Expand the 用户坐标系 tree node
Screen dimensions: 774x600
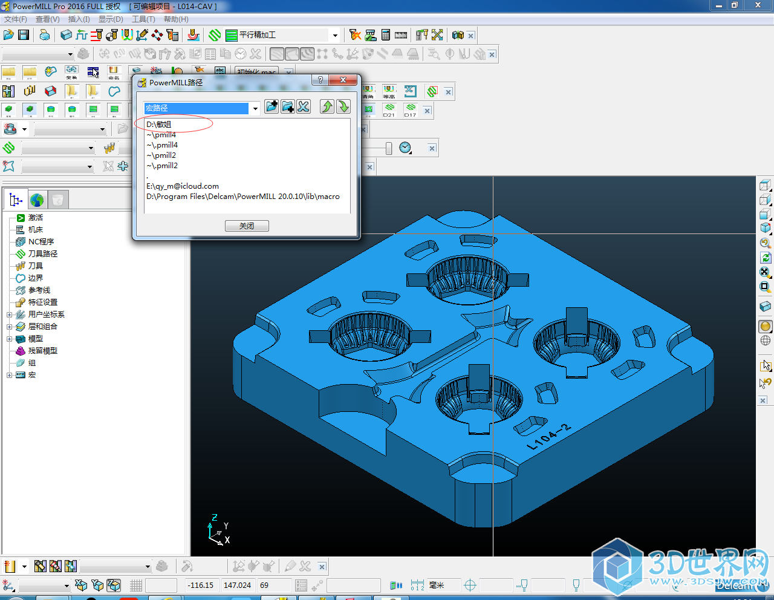[x=9, y=315]
